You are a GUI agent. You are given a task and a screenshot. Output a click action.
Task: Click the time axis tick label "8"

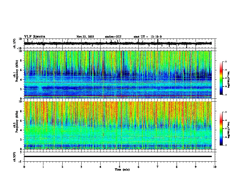177,167
